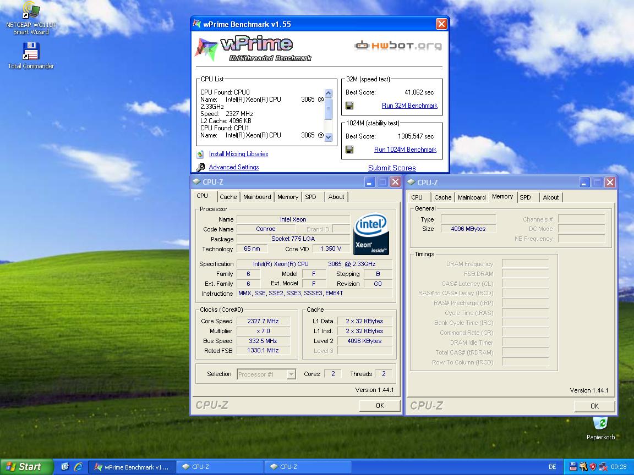Screen dimensions: 634x475
Task: Open the Windows Start menu
Action: (x=26, y=467)
